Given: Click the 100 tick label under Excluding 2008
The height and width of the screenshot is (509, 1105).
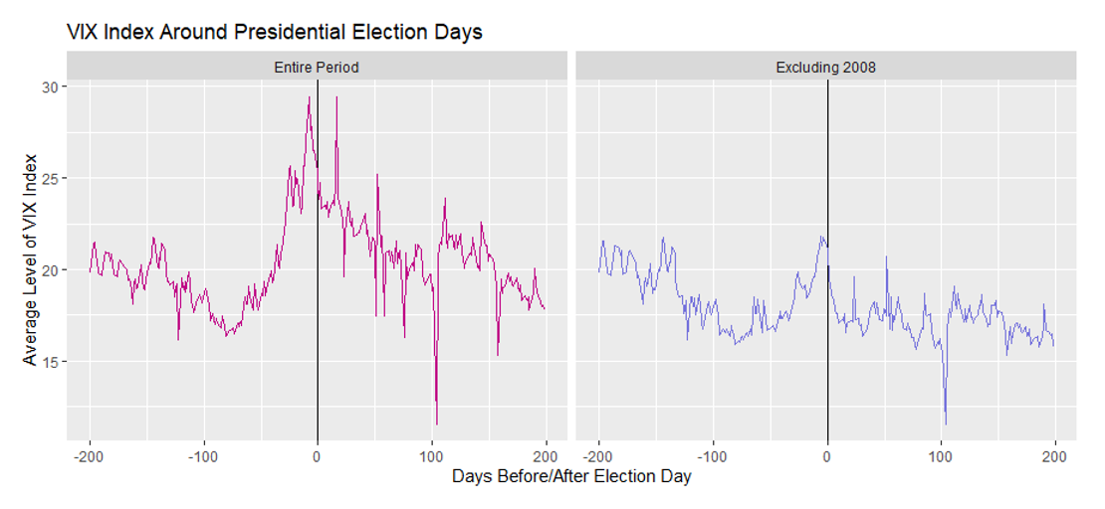Looking at the screenshot, I should pyautogui.click(x=941, y=456).
